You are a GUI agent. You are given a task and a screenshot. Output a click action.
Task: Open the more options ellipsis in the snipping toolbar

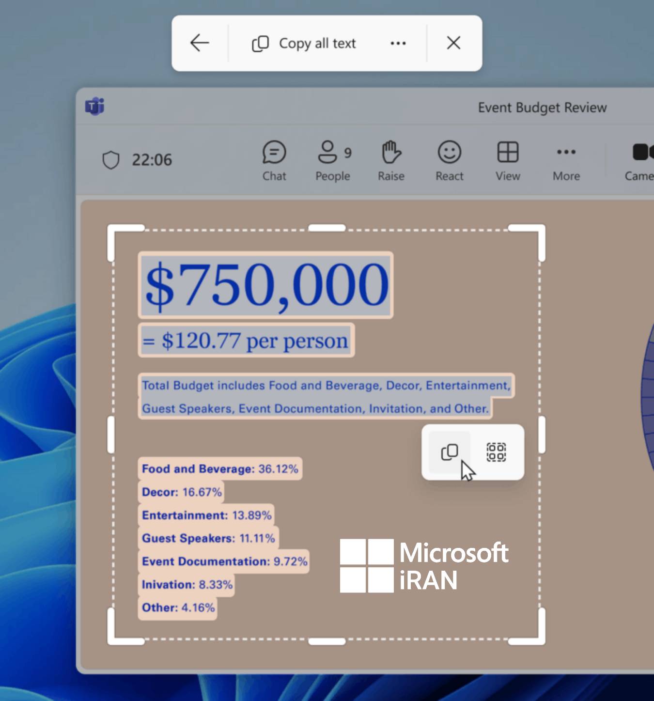(398, 43)
